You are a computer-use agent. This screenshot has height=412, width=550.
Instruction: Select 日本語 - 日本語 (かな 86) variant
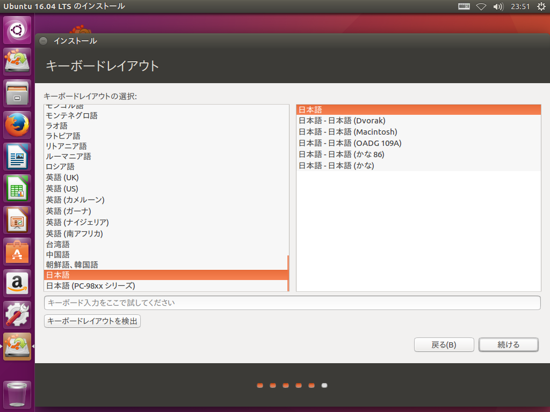(x=418, y=154)
